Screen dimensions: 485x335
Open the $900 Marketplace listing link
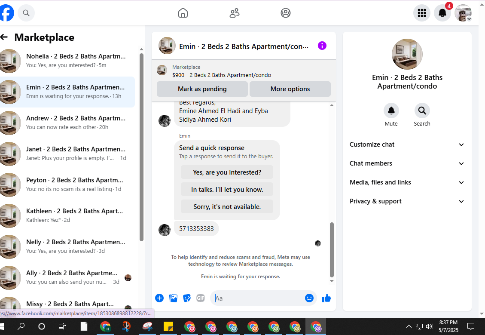tap(222, 75)
